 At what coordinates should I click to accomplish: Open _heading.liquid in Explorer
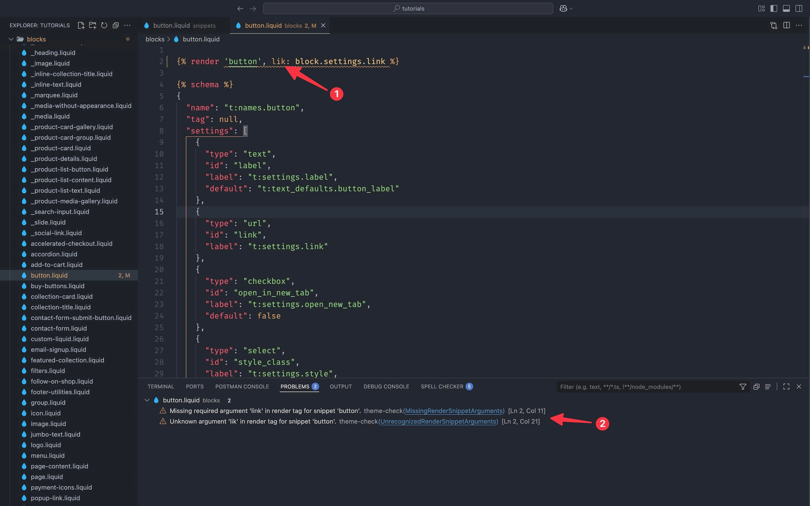tap(53, 53)
